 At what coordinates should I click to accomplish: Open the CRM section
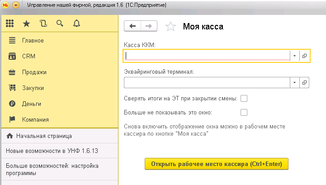pyautogui.click(x=60, y=56)
